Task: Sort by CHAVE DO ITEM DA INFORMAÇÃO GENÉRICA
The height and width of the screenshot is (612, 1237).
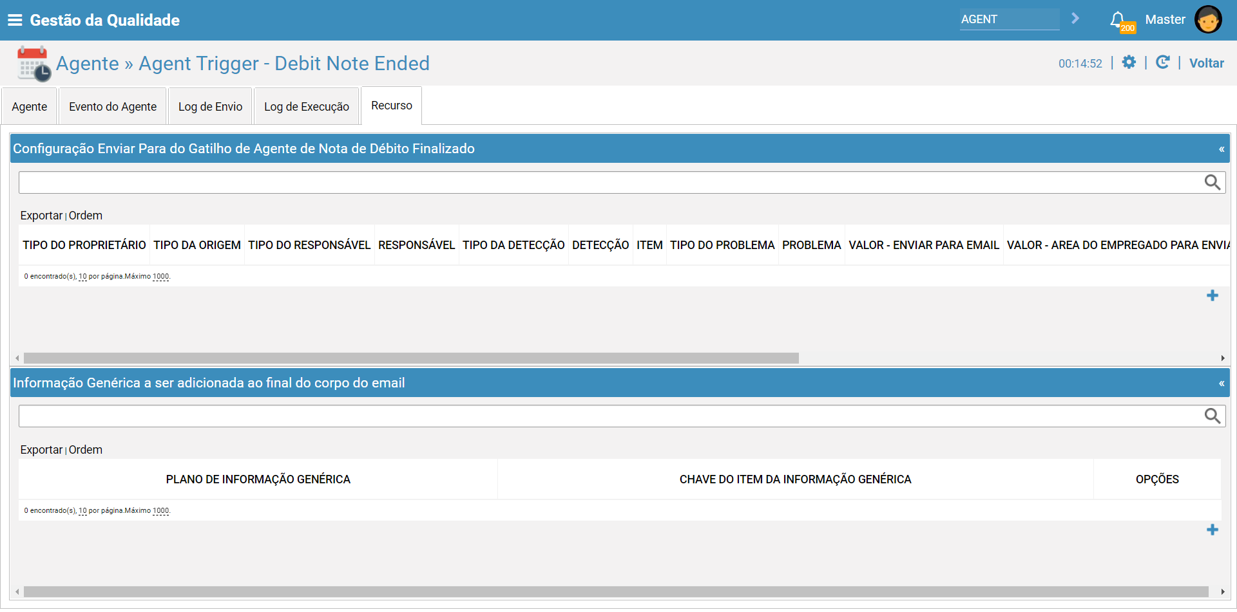Action: 795,479
